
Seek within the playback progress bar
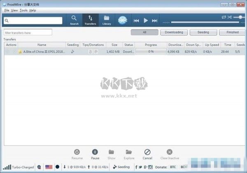click(x=205, y=22)
